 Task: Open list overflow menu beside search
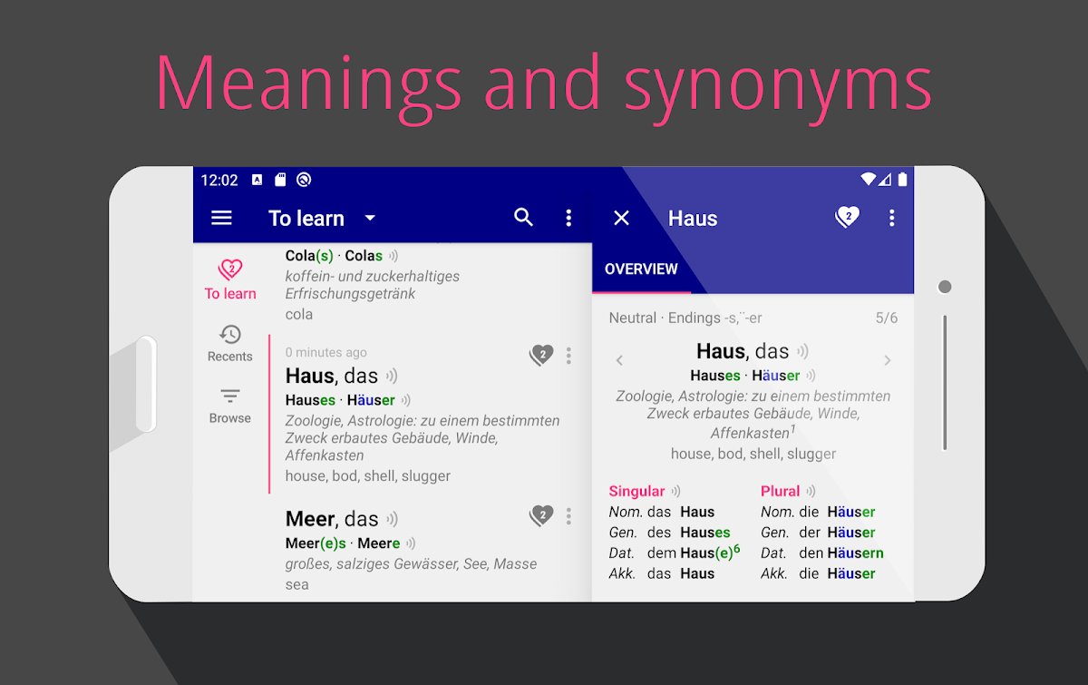click(568, 218)
